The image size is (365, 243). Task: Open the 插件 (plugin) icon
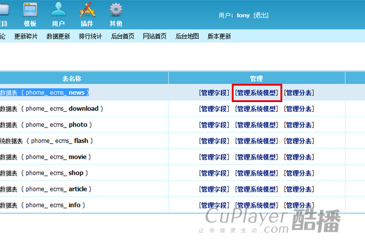(x=87, y=13)
